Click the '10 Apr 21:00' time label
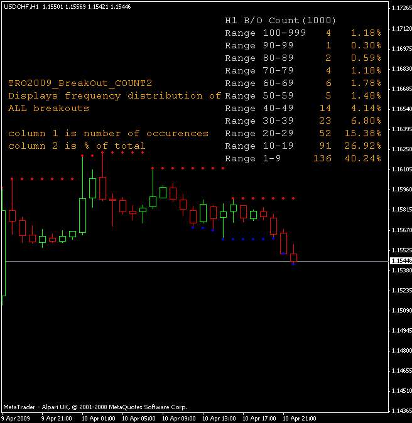The width and height of the screenshot is (412, 423). [x=301, y=418]
